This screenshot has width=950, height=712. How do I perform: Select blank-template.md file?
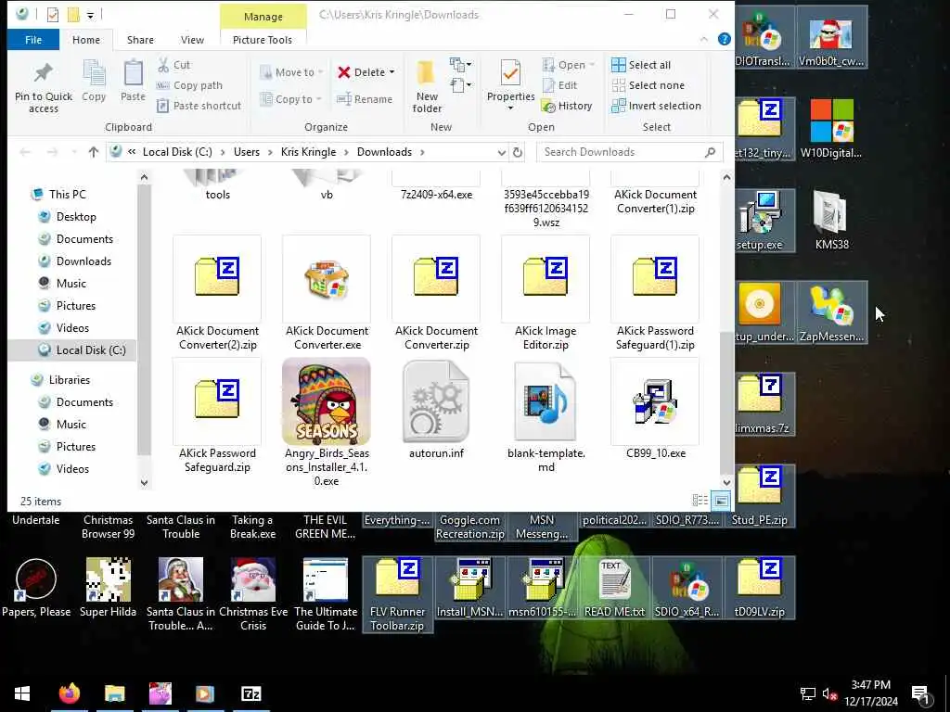(x=546, y=416)
